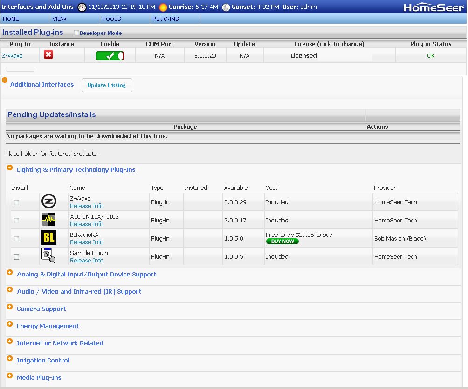The height and width of the screenshot is (389, 468).
Task: Click the Additional Interfaces heading
Action: 42,84
